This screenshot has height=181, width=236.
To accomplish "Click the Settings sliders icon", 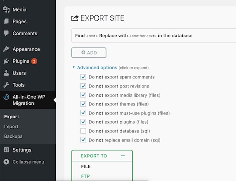I will coord(6,150).
